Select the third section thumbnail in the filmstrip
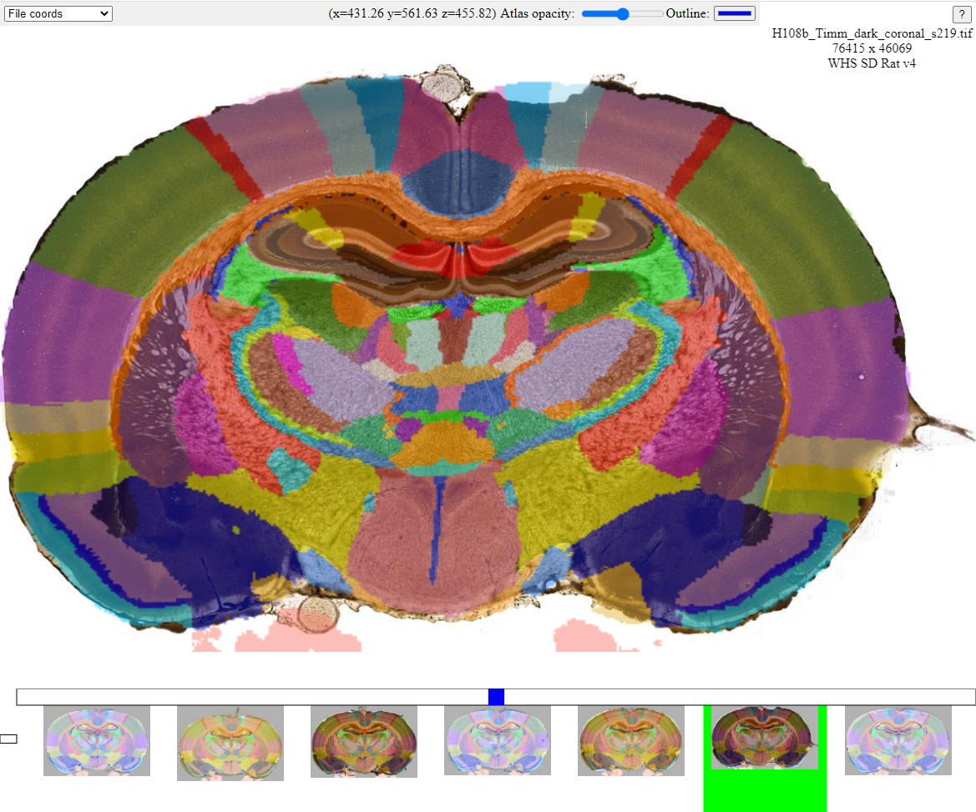 [364, 740]
